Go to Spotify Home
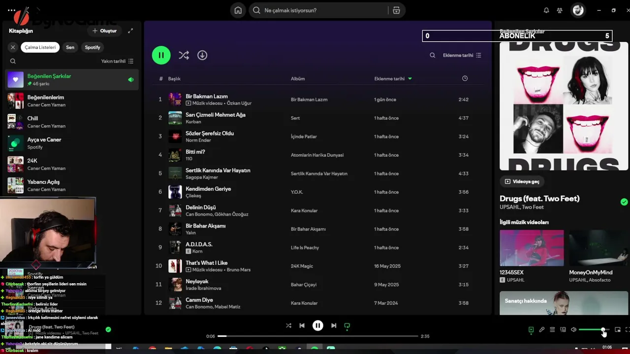This screenshot has width=630, height=354. 238,10
